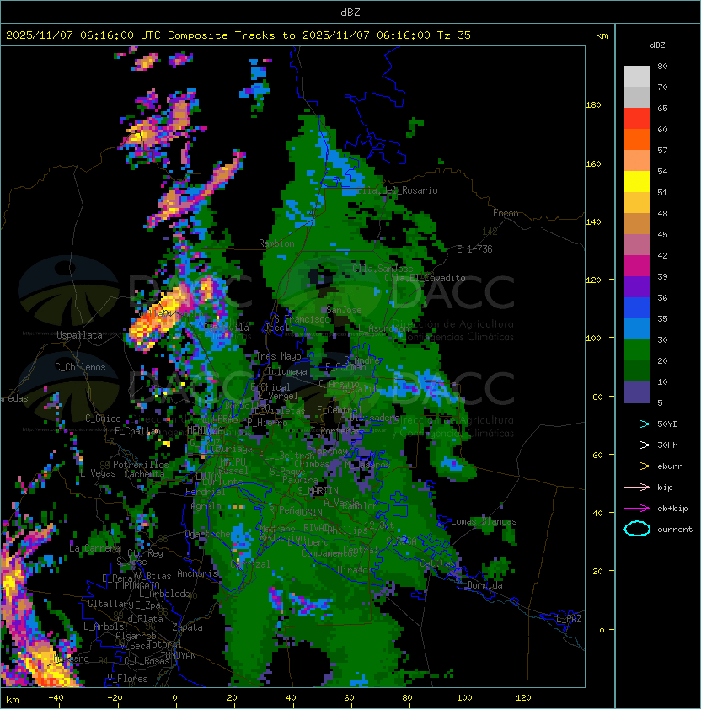Click the 'Anchoris' map label
701x709 pixels.
(197, 573)
